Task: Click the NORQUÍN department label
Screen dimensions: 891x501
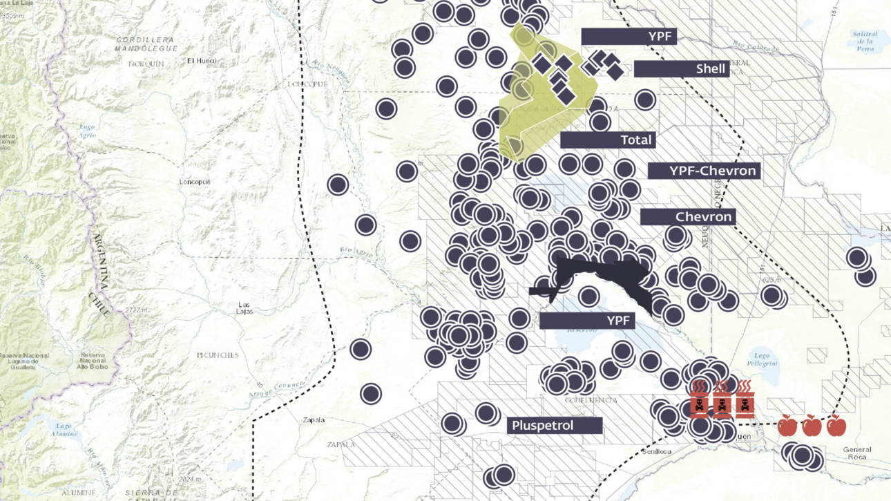Action: point(146,64)
